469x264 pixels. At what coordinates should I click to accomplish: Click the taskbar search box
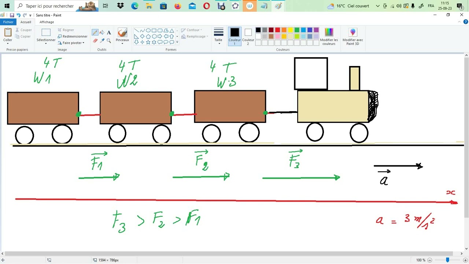(56, 6)
